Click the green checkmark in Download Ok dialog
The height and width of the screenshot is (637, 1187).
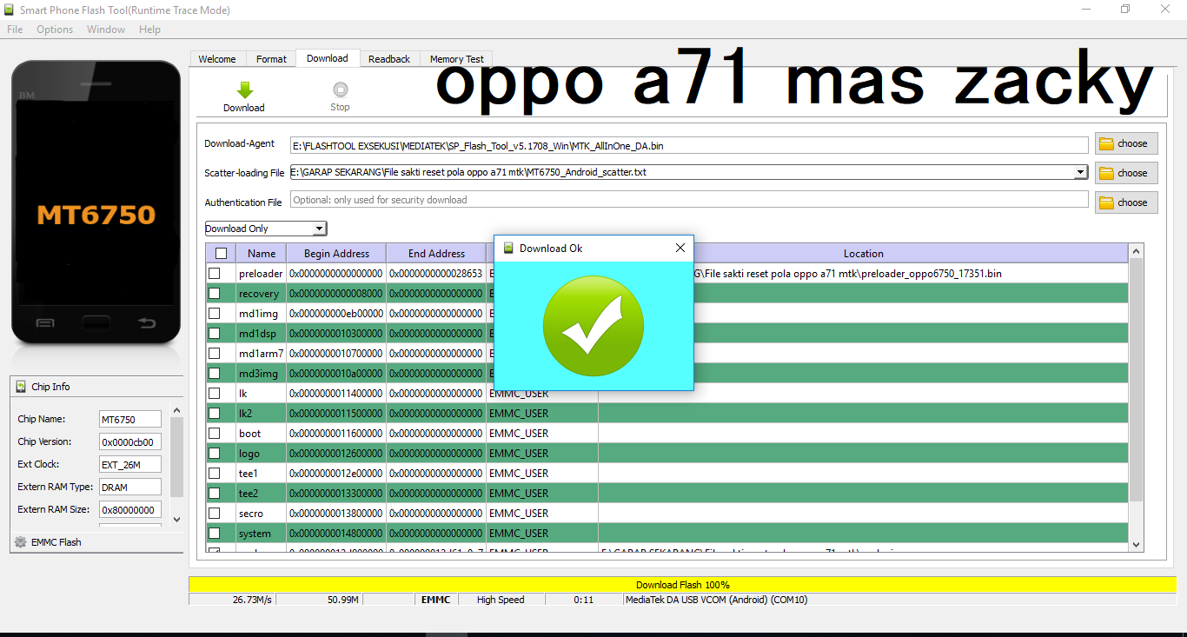pos(593,328)
